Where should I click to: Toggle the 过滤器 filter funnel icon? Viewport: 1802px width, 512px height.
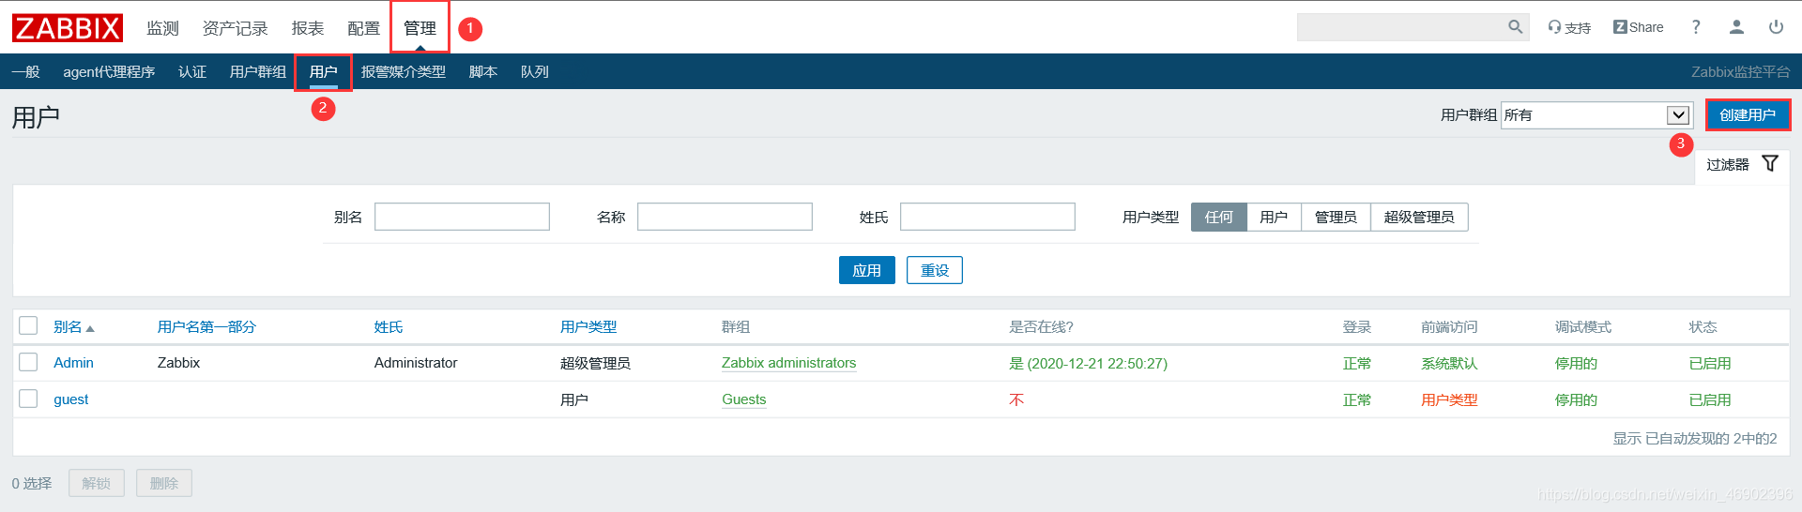(x=1770, y=163)
